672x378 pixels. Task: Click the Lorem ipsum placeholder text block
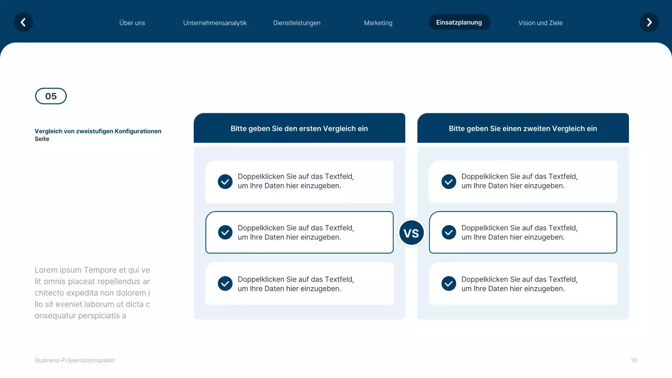coord(92,292)
